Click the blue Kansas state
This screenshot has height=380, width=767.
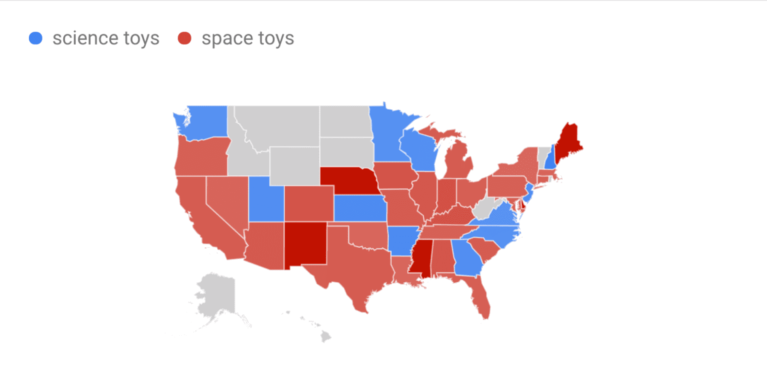click(x=360, y=208)
